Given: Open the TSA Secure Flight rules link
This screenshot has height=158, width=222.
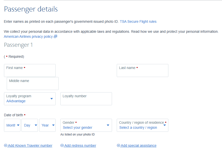Looking at the screenshot, I should coord(138,22).
